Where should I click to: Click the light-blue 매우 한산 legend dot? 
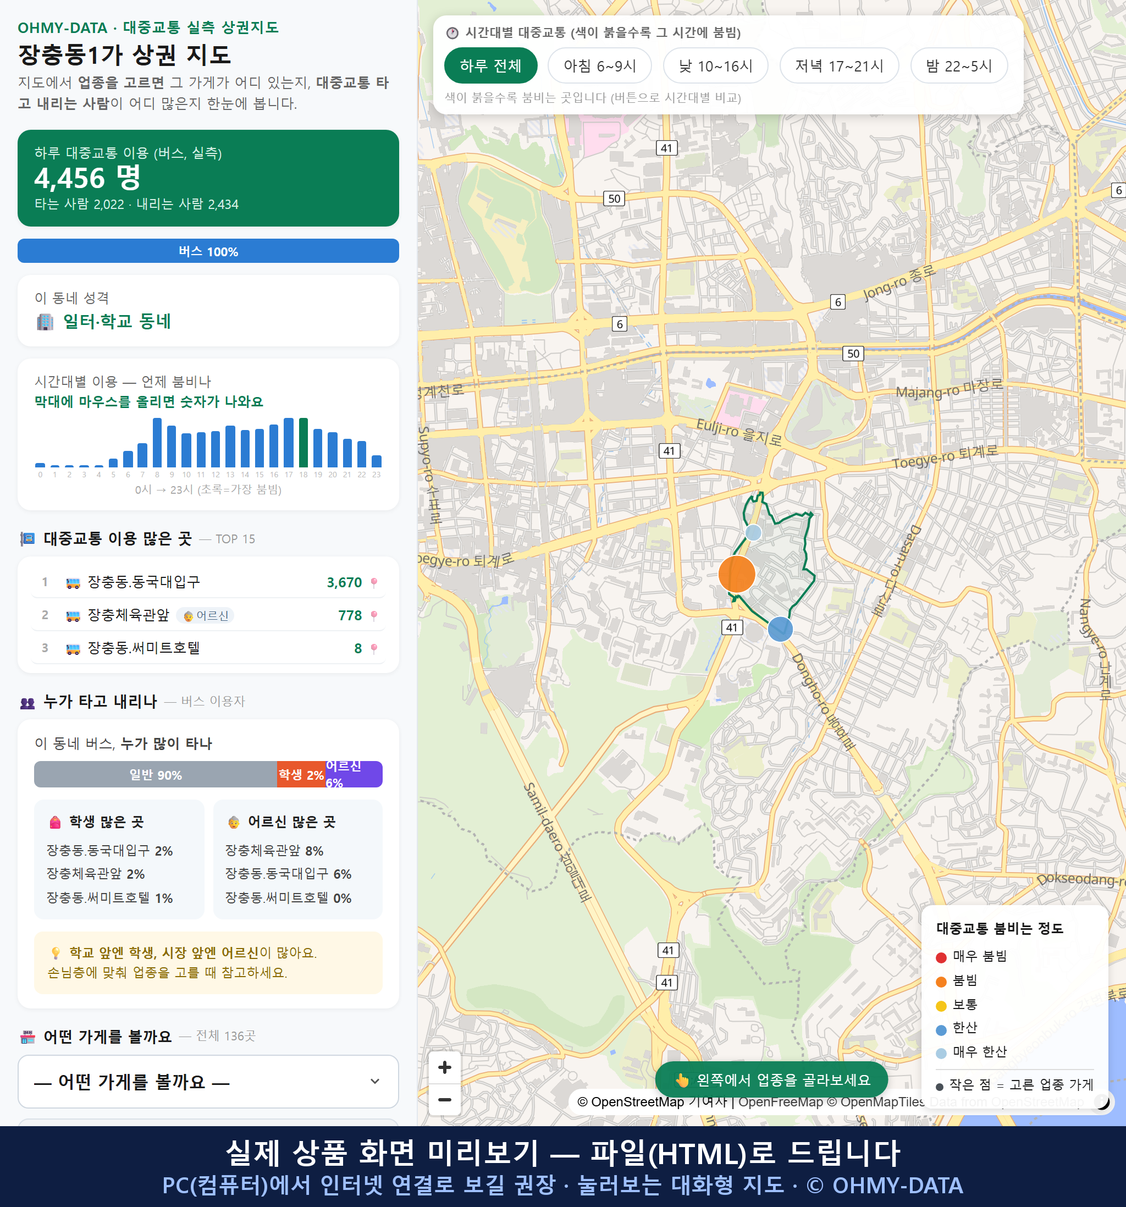941,1054
